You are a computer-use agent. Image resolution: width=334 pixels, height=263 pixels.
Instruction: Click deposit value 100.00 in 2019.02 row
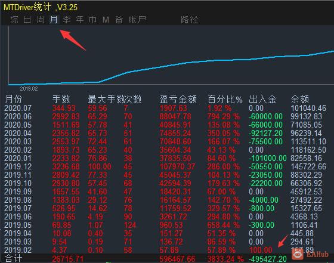261,250
